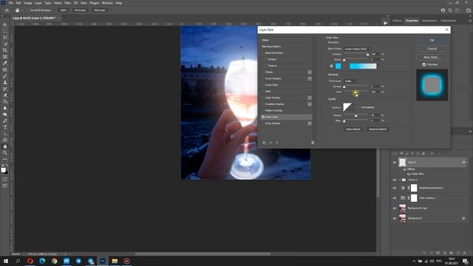473x266 pixels.
Task: Enable the Bevel & Emboss checkbox
Action: (x=263, y=52)
